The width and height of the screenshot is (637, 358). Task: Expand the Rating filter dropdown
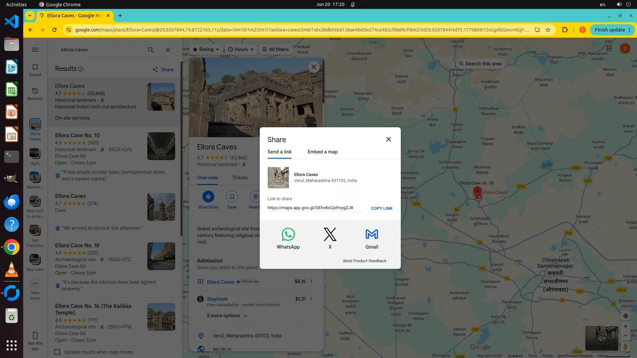point(206,49)
